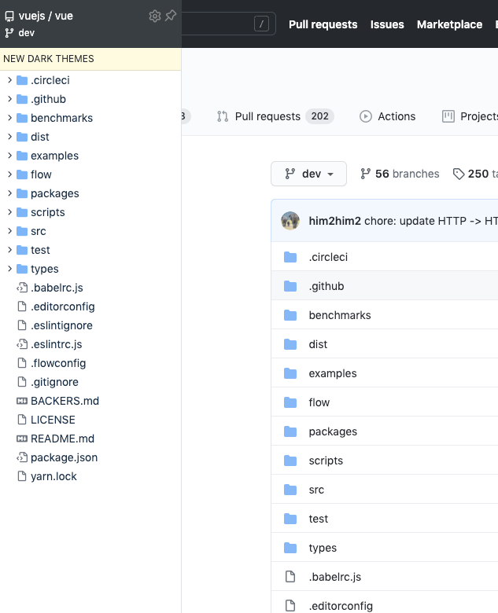Open Marketplace in the top navigation
Screen dimensions: 498x613
coord(449,24)
